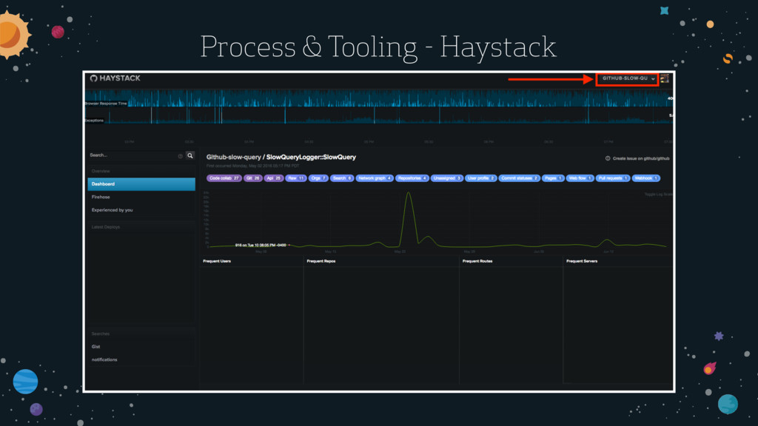Click the Github-slow-query breadcrumb link

coord(233,157)
